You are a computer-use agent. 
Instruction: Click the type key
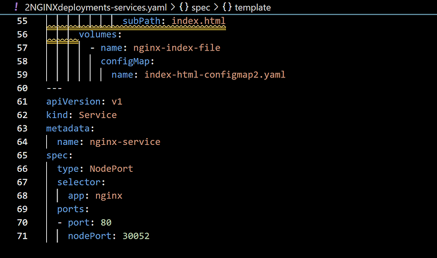68,169
